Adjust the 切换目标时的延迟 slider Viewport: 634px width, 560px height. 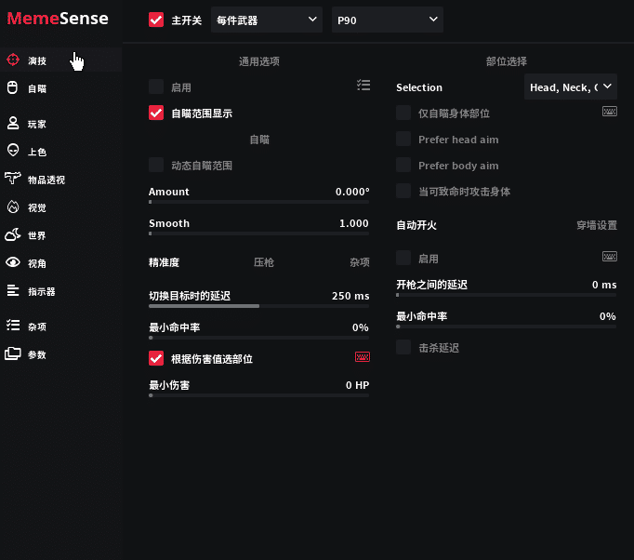(x=258, y=305)
